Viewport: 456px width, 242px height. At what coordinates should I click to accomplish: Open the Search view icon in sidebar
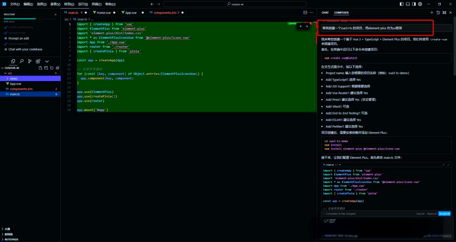22,62
